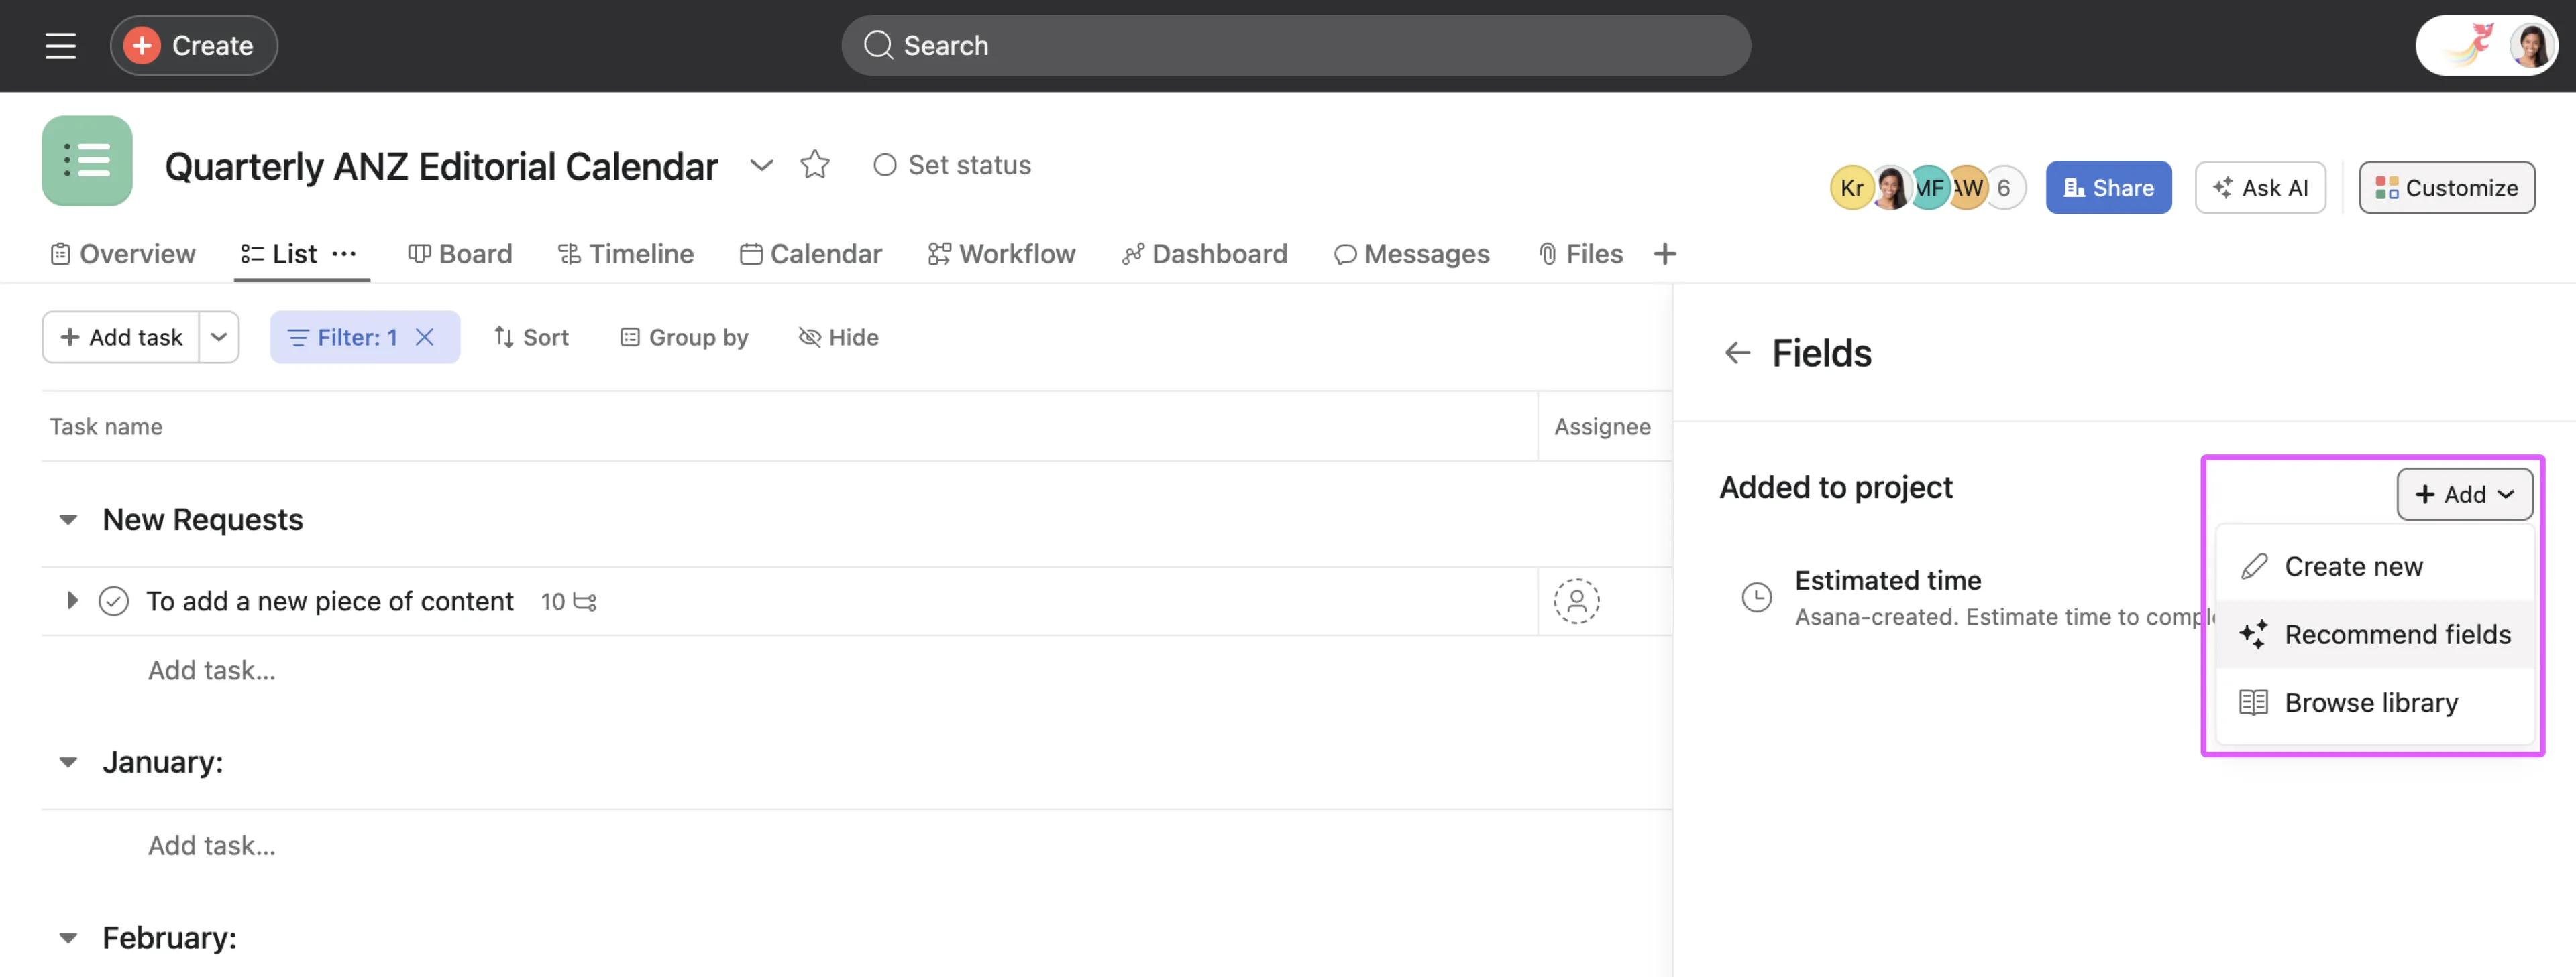Mark "To add a new piece of content" complete
The width and height of the screenshot is (2576, 977).
[113, 600]
